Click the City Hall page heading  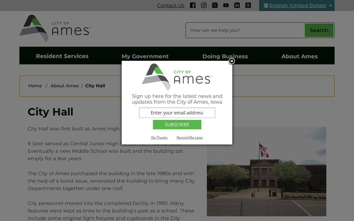coord(50,112)
